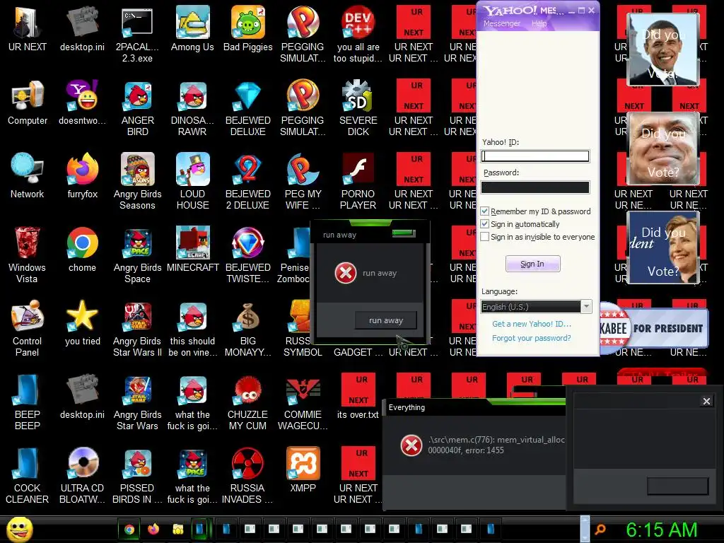Open the smiley Start button on taskbar

point(19,529)
